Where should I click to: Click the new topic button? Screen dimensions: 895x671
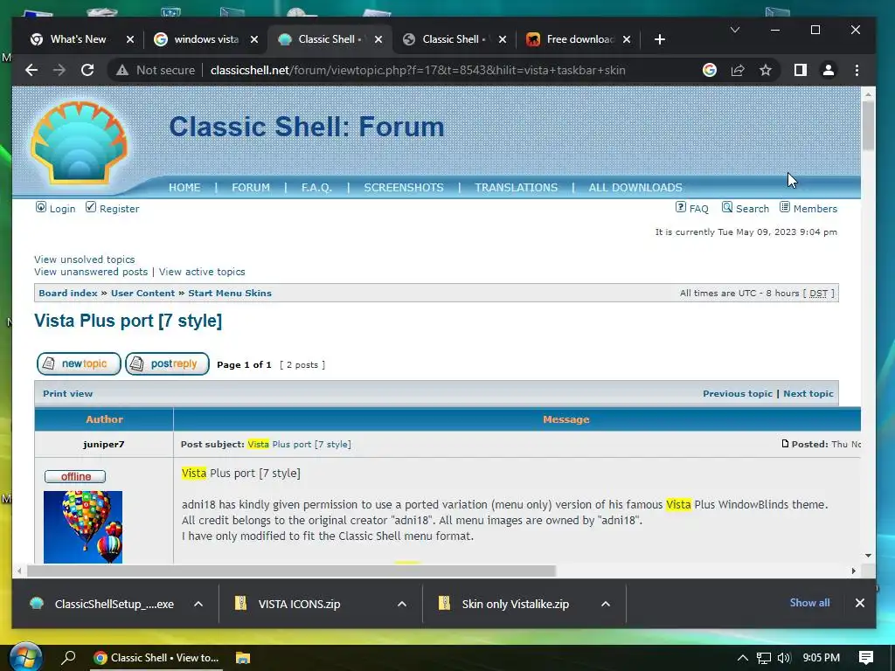tap(79, 364)
